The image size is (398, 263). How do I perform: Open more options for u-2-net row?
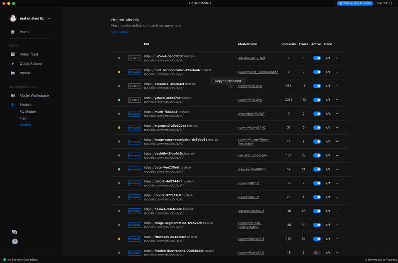337,58
